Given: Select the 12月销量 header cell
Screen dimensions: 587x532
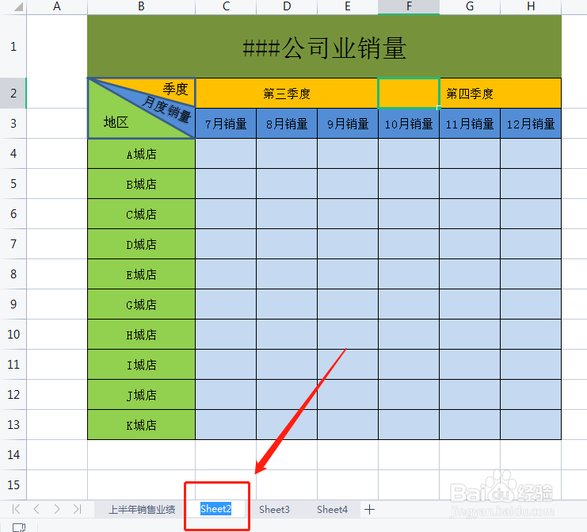Looking at the screenshot, I should pyautogui.click(x=531, y=124).
